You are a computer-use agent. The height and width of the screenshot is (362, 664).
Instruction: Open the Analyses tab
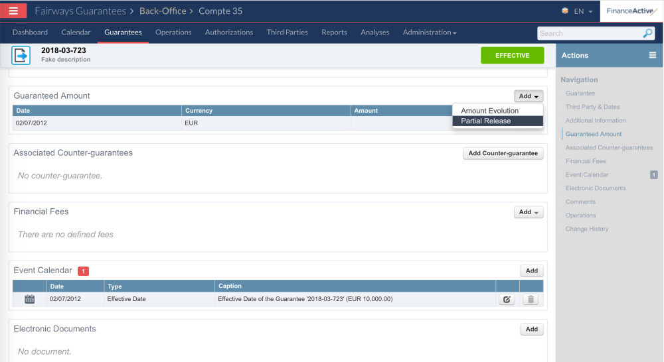pos(374,32)
